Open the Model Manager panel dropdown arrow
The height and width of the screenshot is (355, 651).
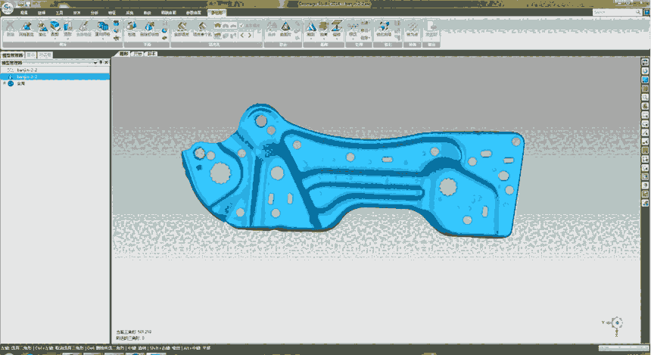tap(97, 63)
